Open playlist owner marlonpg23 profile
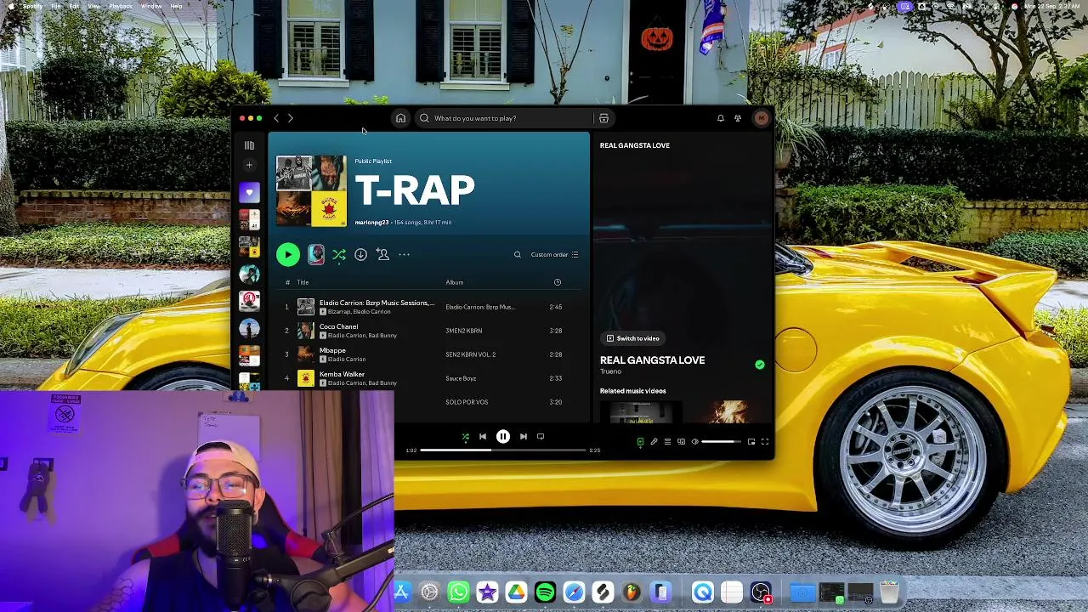Viewport: 1088px width, 612px height. 371,223
